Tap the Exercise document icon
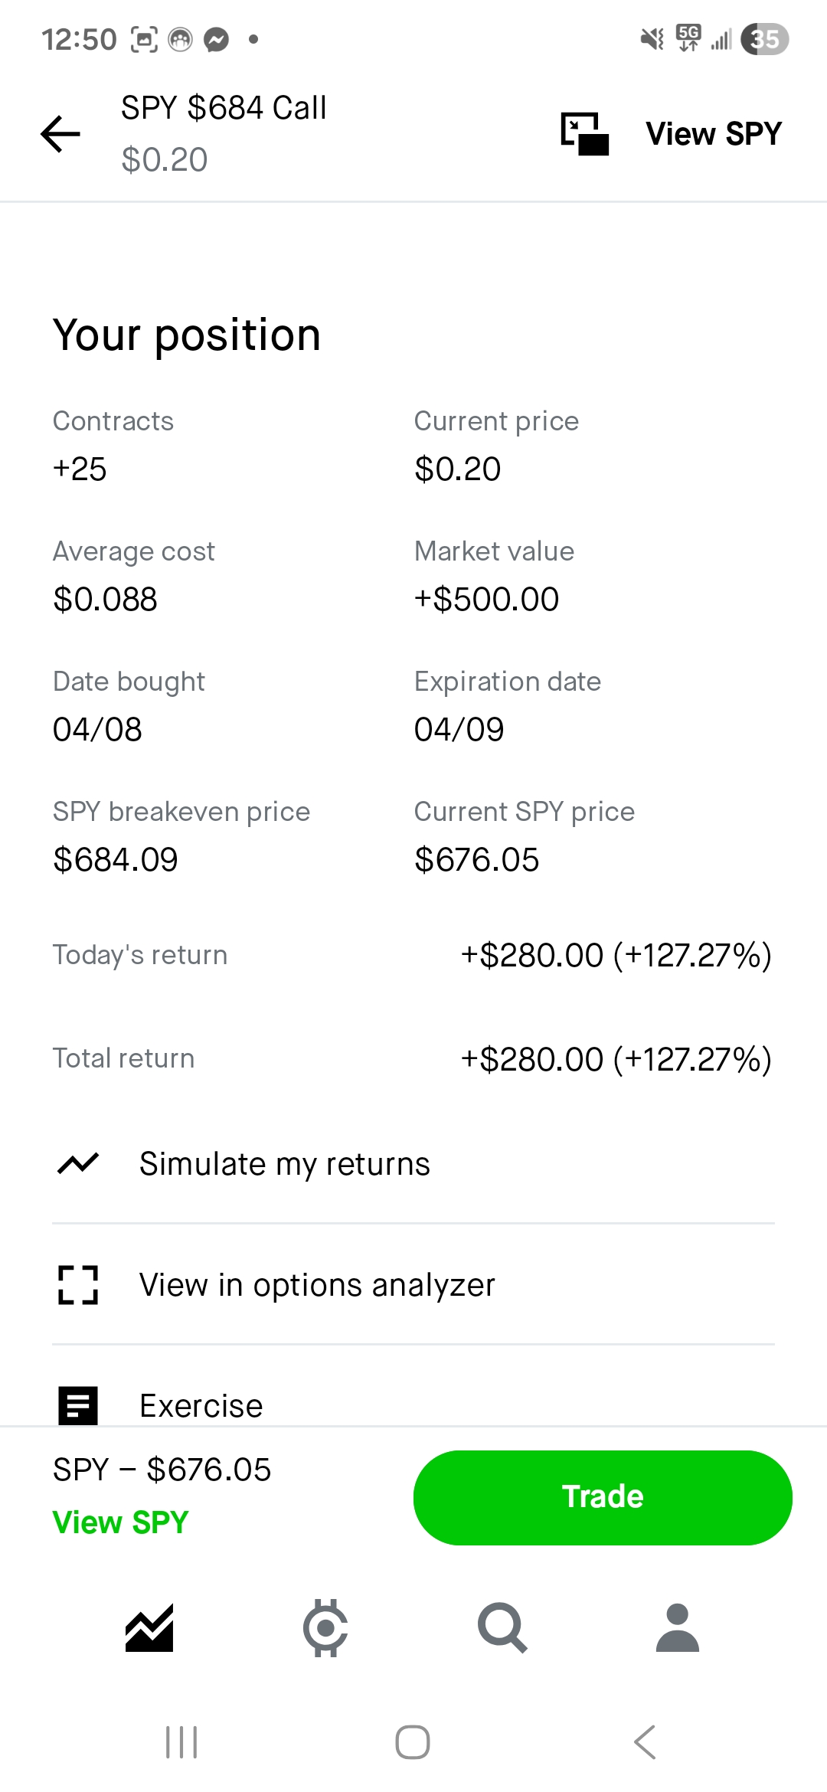 click(78, 1405)
